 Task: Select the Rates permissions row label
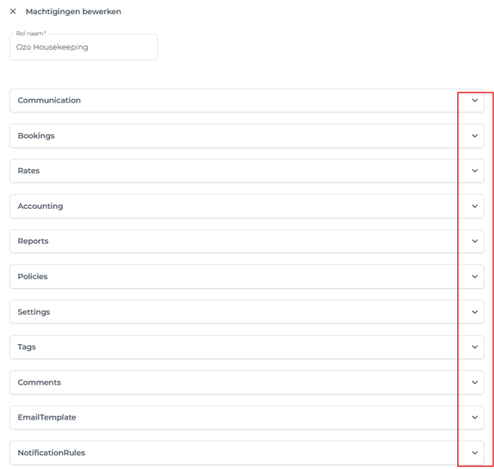pos(29,171)
